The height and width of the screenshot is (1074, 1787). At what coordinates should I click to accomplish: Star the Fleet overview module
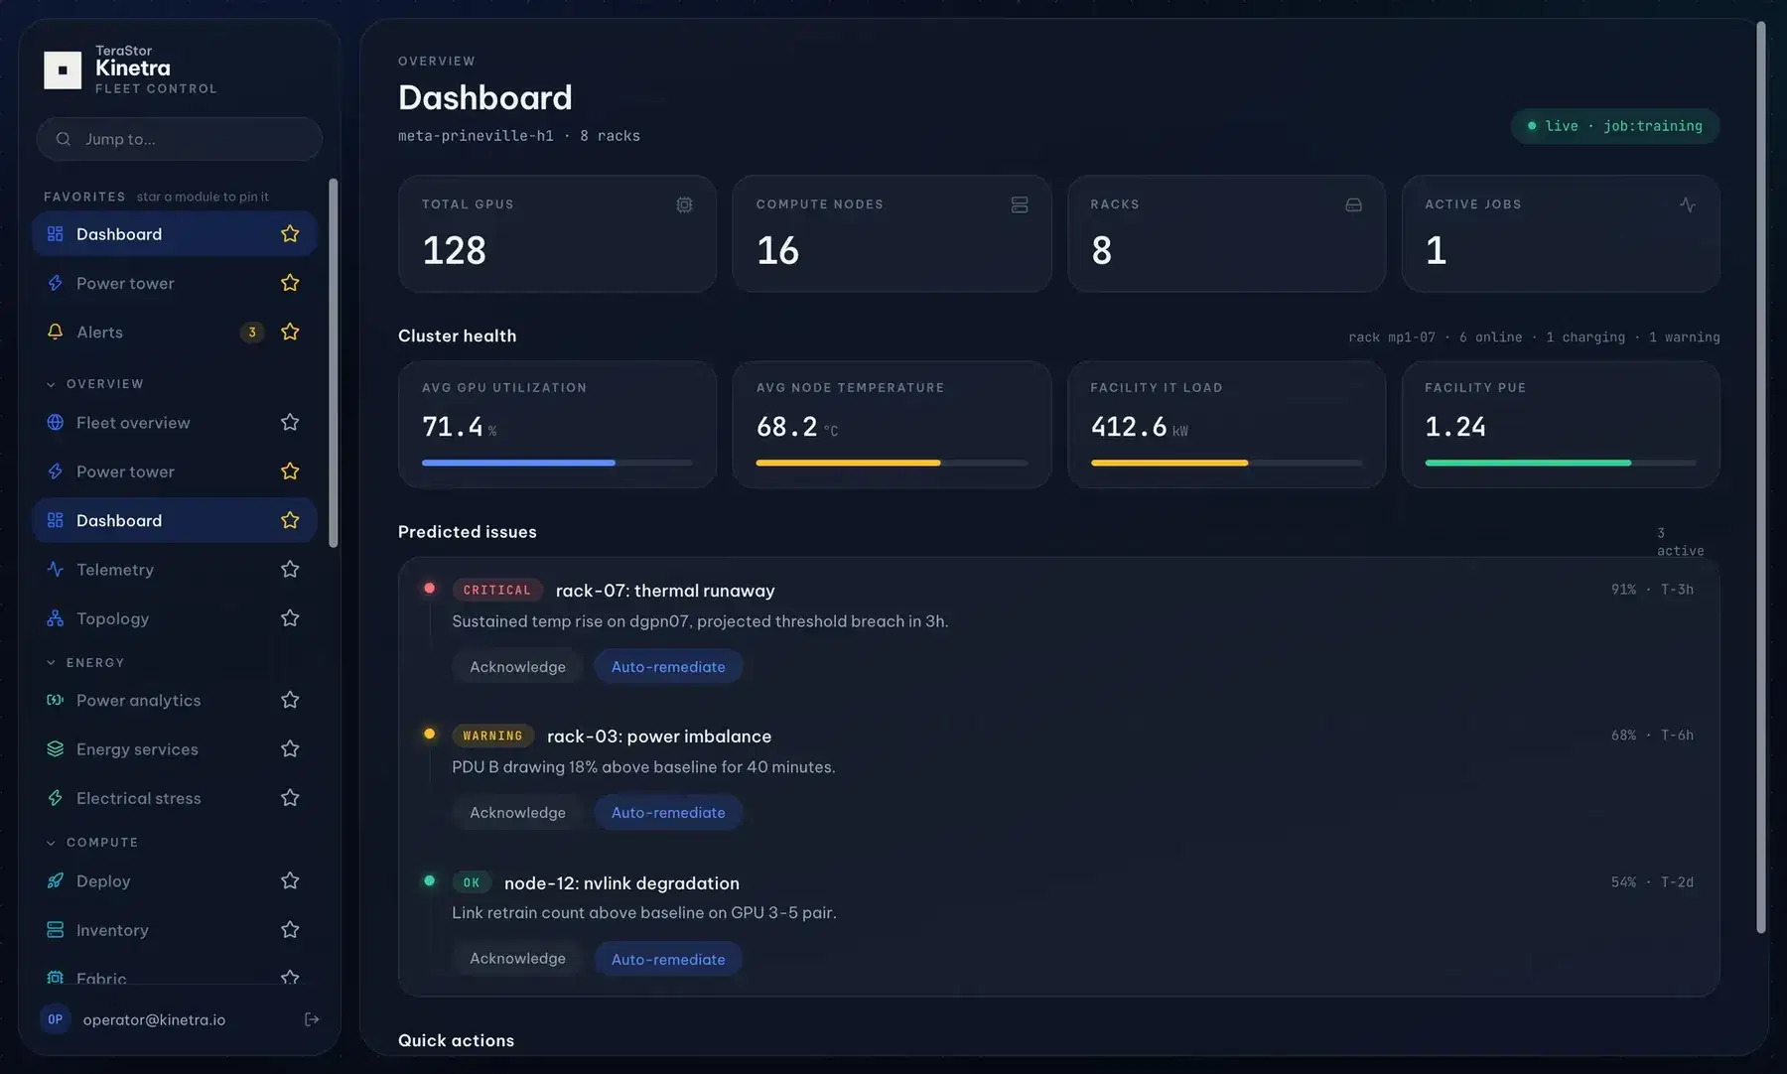[x=290, y=422]
